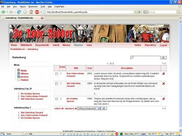Click the select all link
182x136 pixels.
(59, 109)
